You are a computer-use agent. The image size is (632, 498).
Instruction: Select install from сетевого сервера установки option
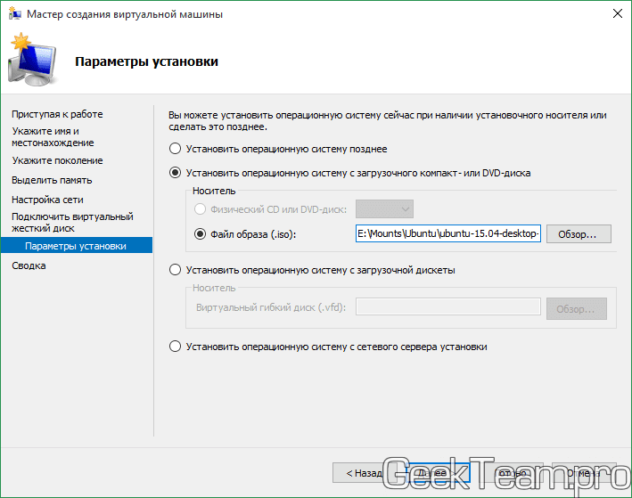click(176, 347)
